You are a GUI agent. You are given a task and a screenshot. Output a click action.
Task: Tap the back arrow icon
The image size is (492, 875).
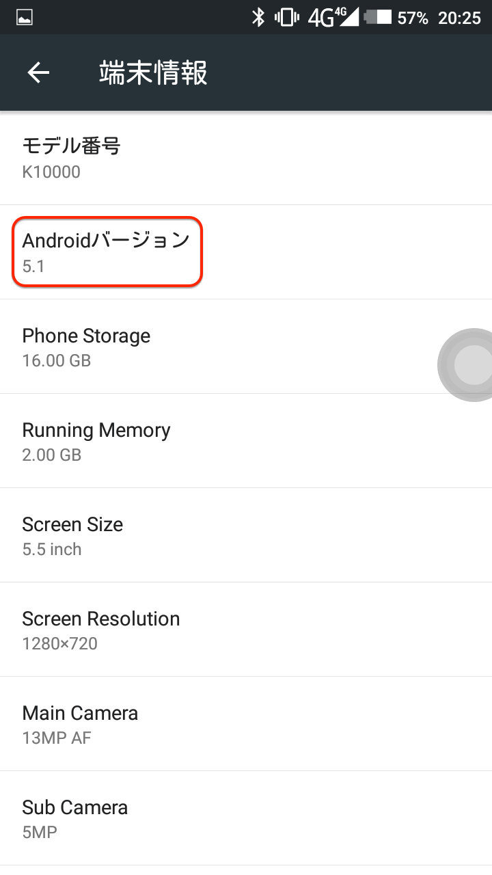click(x=38, y=72)
